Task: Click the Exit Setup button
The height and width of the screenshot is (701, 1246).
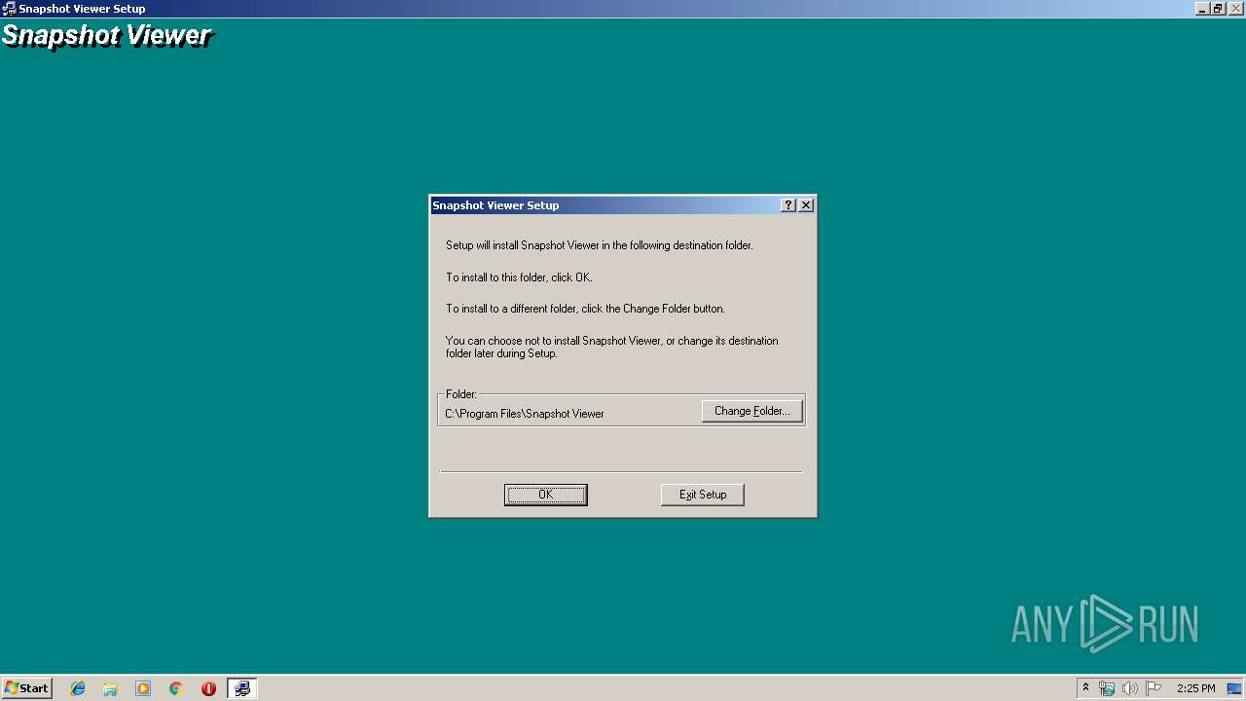Action: click(x=702, y=495)
